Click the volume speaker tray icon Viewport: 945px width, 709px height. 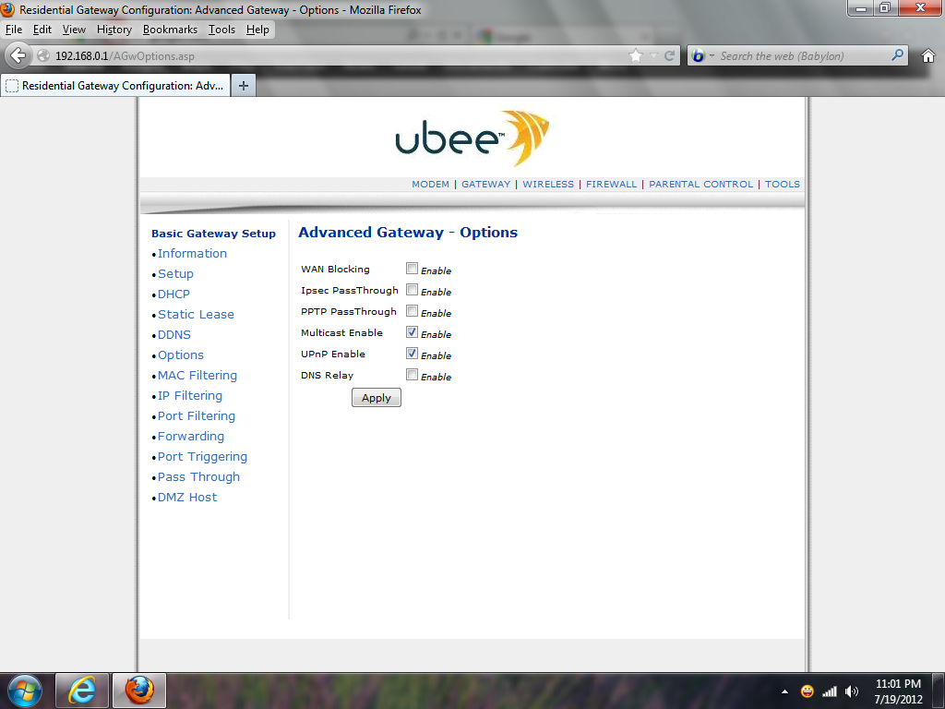click(x=851, y=691)
